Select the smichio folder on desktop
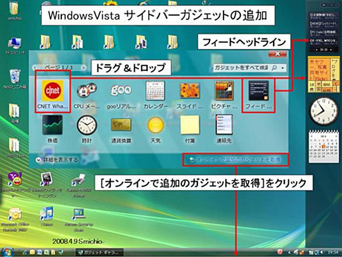The height and width of the screenshot is (257, 342). tap(15, 11)
